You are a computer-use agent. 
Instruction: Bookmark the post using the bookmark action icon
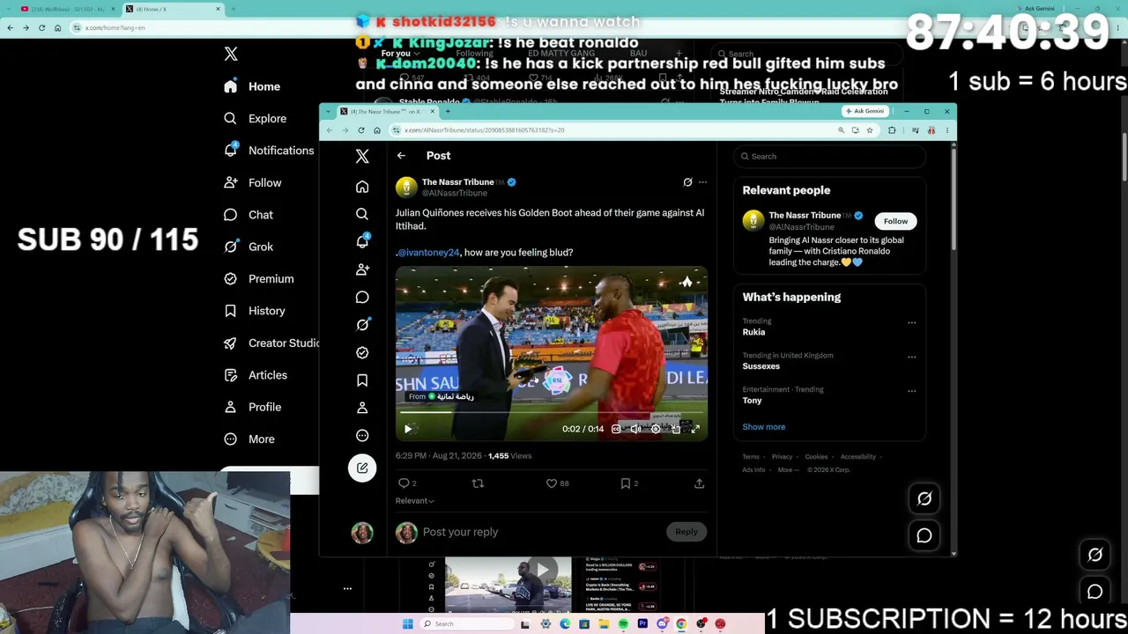625,483
